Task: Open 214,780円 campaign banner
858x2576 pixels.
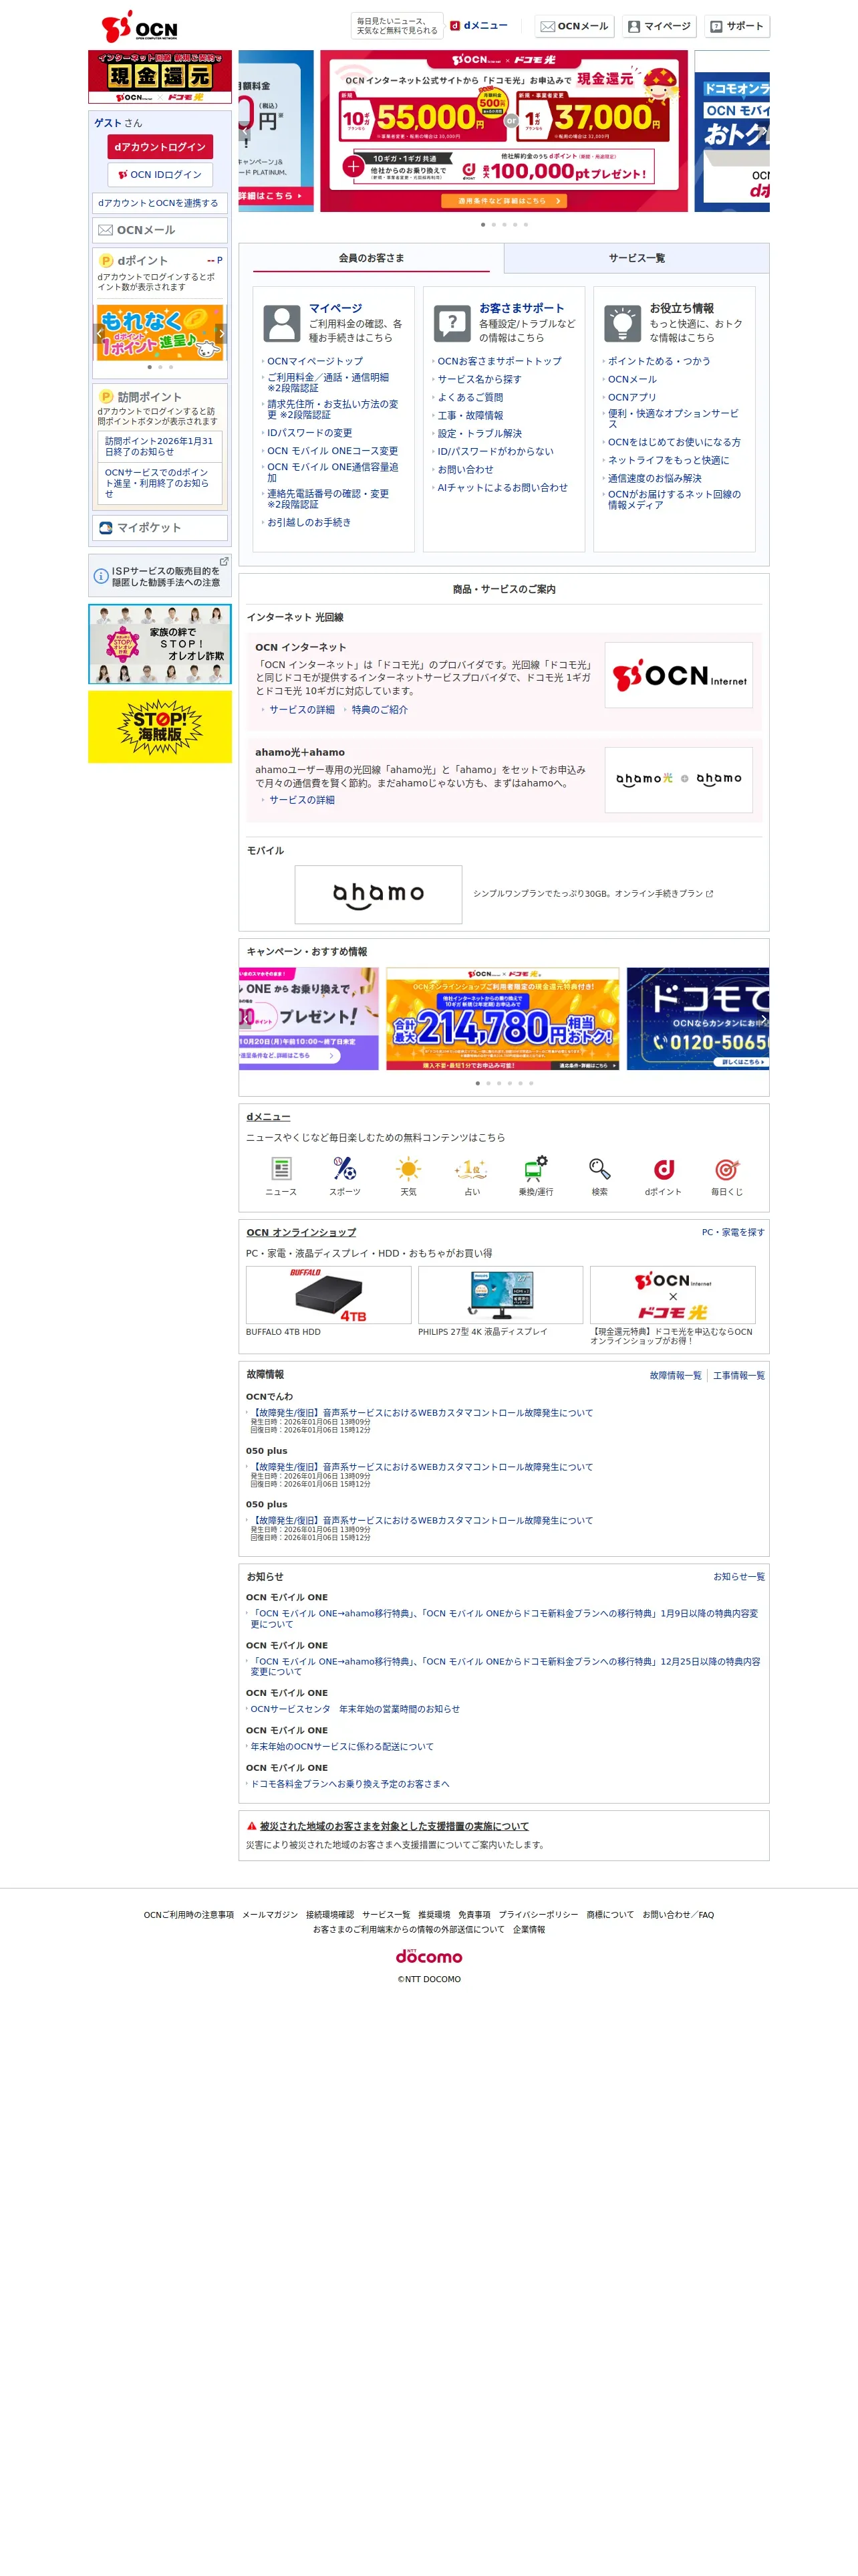Action: (503, 1019)
